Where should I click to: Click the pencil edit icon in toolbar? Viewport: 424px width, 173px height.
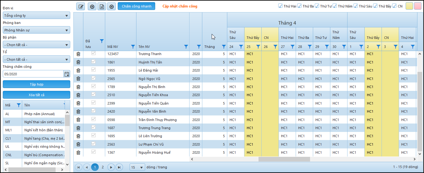pyautogui.click(x=81, y=6)
